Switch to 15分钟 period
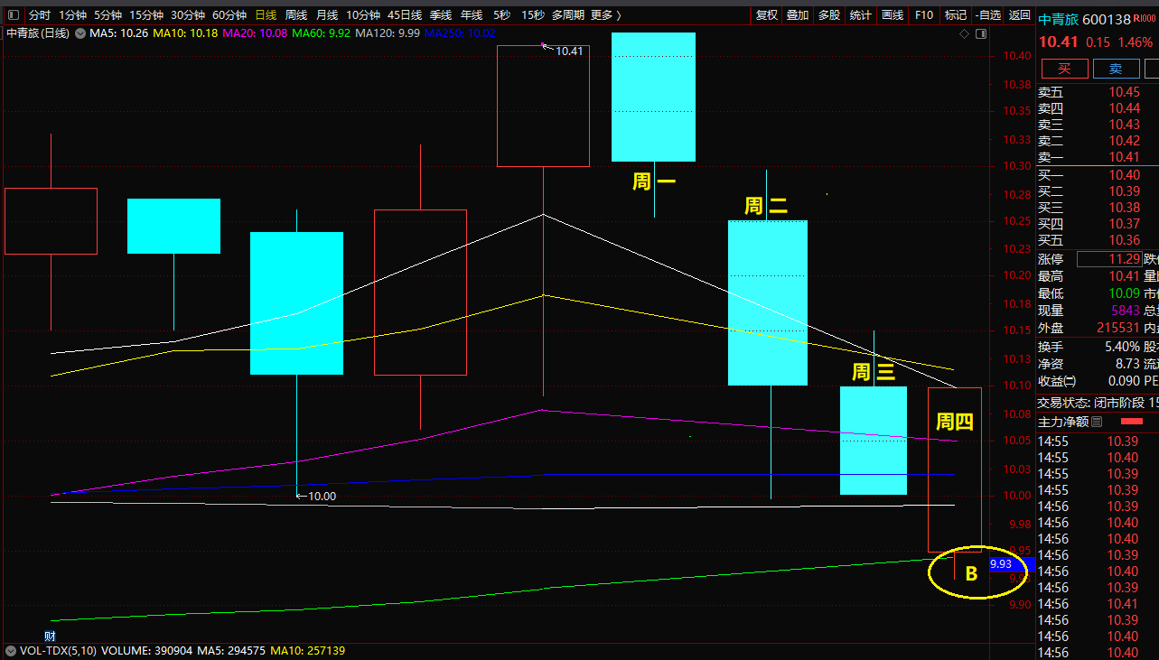 click(x=146, y=15)
